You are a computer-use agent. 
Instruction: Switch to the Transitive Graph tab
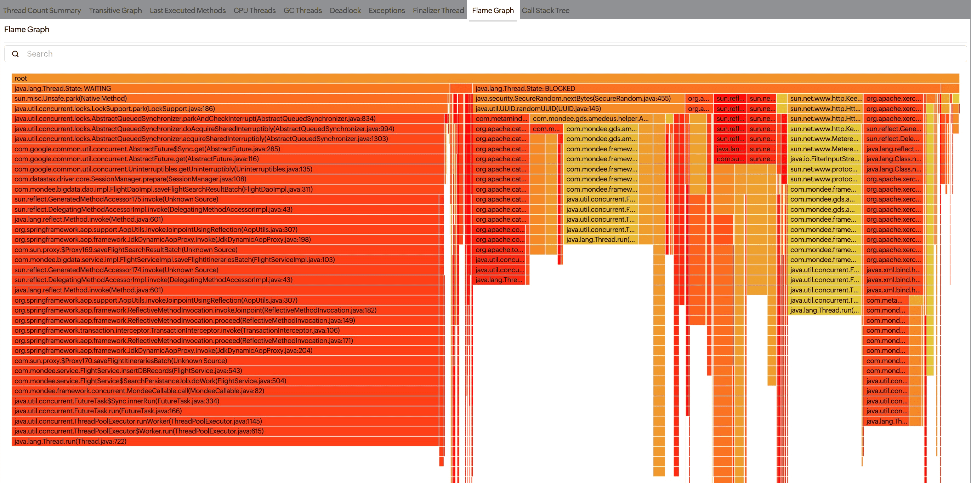[115, 10]
